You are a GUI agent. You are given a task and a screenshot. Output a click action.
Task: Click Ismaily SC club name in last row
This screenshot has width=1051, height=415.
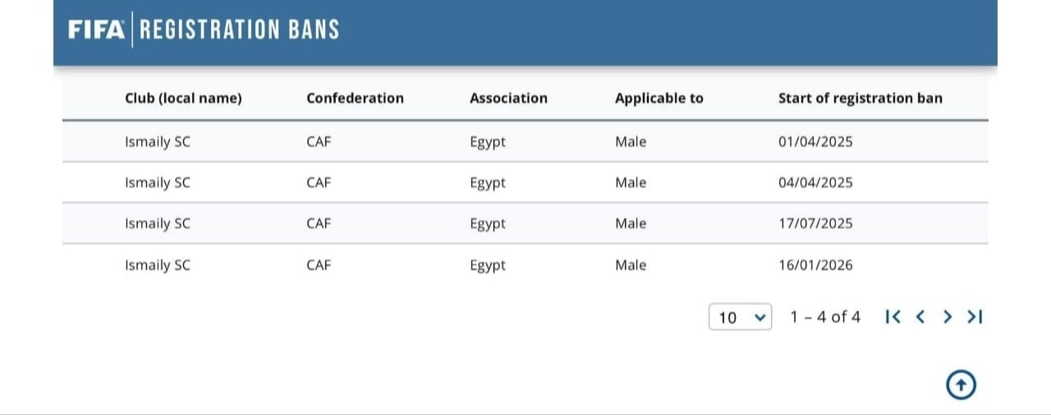(x=157, y=266)
